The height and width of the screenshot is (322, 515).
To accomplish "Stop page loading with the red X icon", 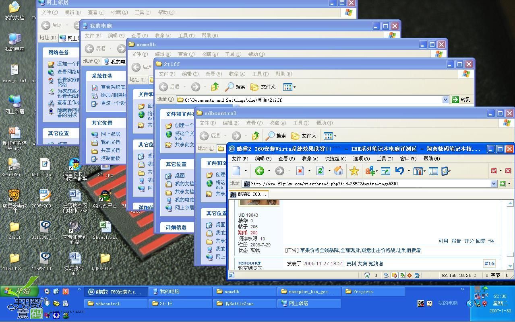I will 300,171.
